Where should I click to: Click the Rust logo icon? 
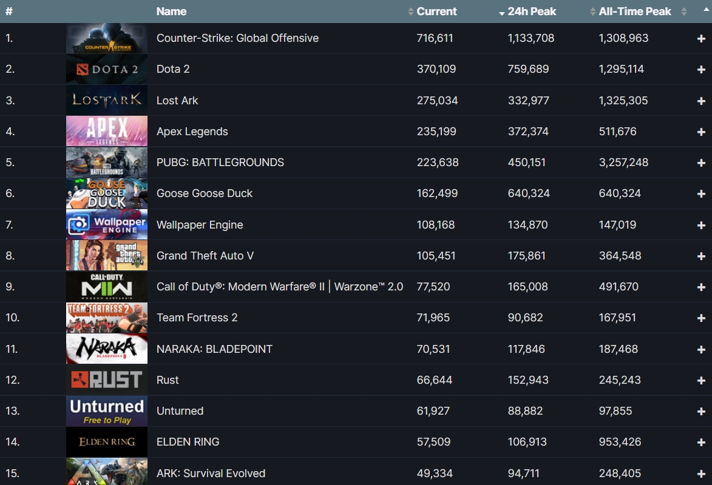click(106, 380)
